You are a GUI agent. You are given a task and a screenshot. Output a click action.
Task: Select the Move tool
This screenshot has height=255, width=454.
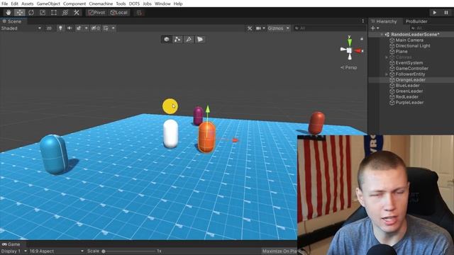tap(20, 13)
